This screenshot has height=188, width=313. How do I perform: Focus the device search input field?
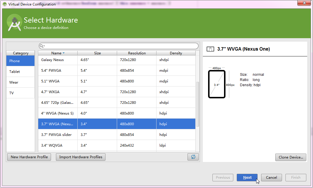pyautogui.click(x=119, y=46)
